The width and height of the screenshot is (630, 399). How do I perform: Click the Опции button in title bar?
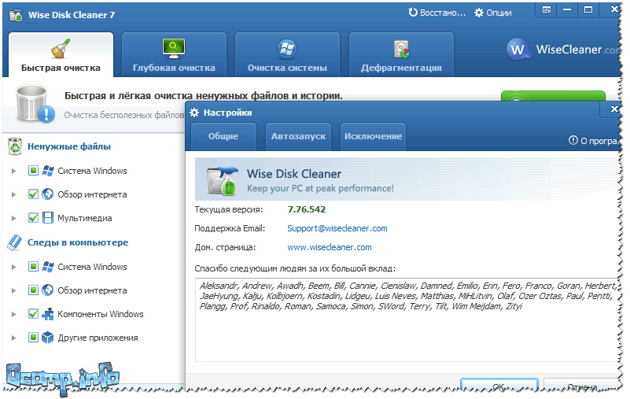[493, 13]
